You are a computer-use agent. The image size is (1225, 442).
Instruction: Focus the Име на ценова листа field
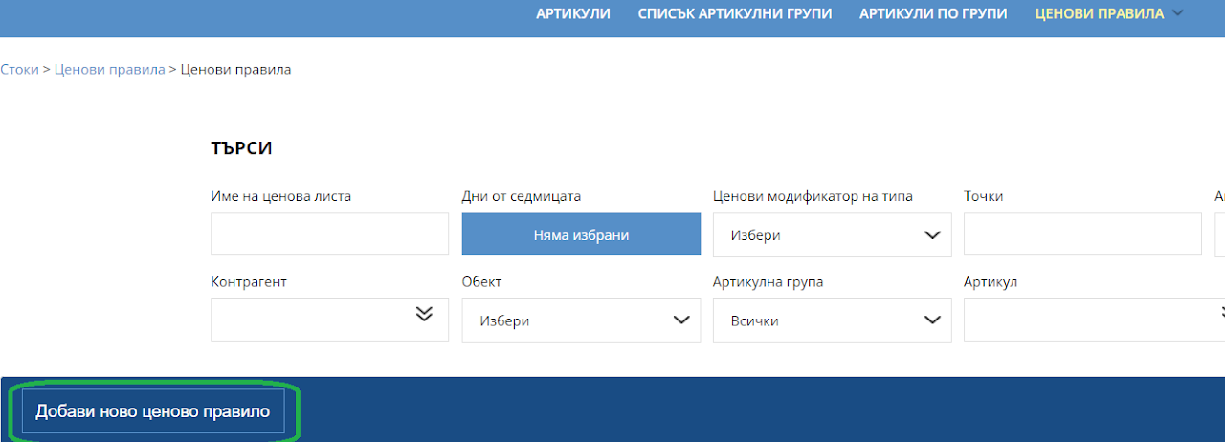(x=329, y=234)
